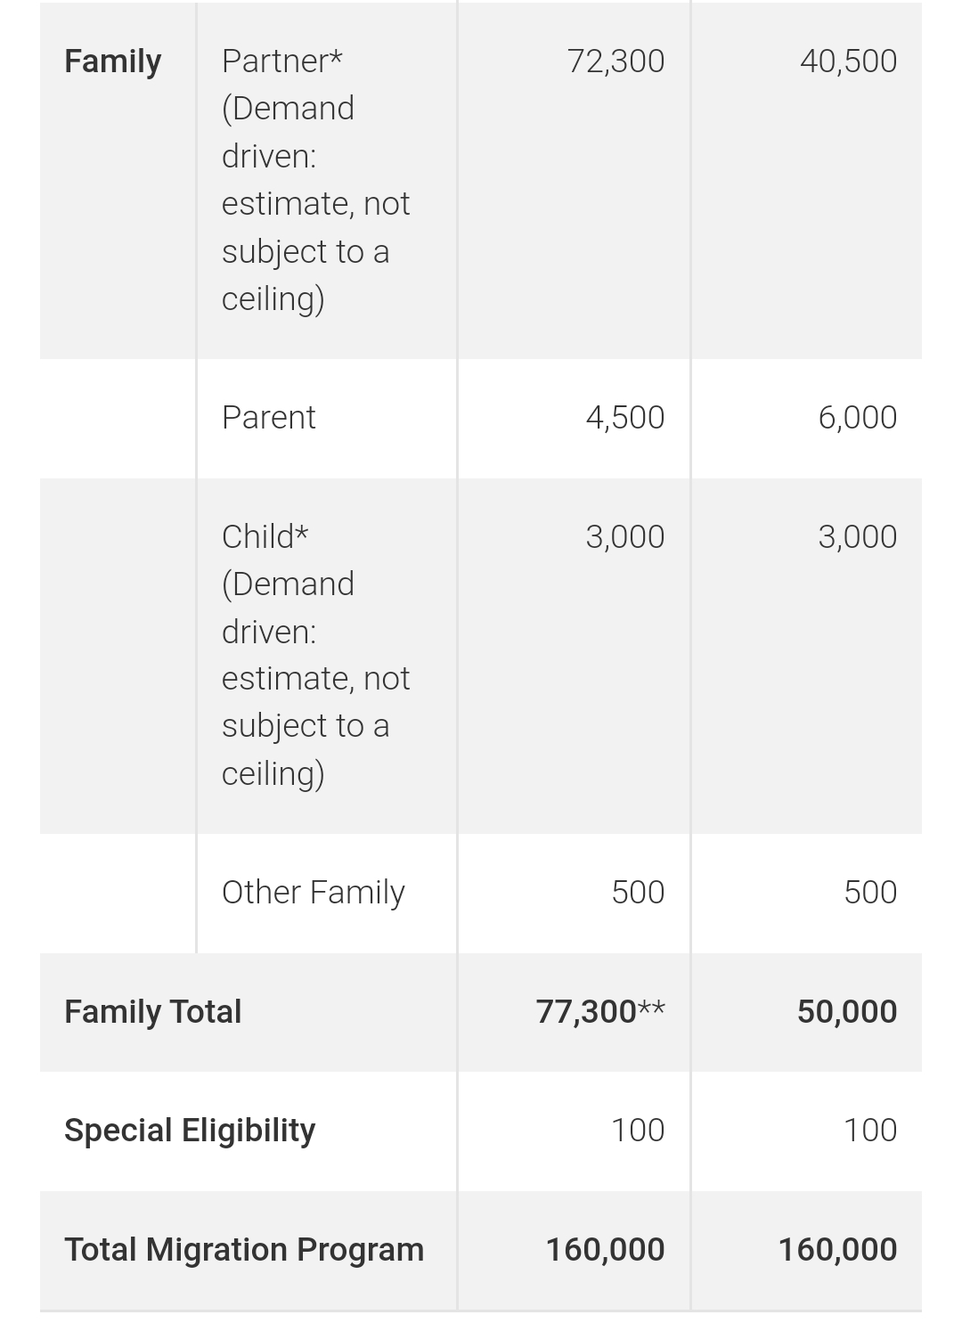This screenshot has height=1323, width=962.
Task: Select the Family Total 77,300** figure
Action: [x=599, y=1012]
